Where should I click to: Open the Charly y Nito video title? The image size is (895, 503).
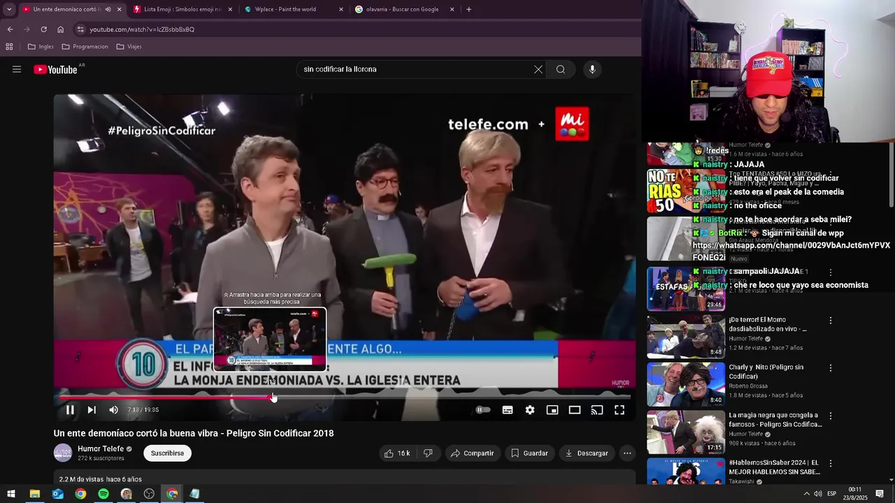pyautogui.click(x=766, y=372)
